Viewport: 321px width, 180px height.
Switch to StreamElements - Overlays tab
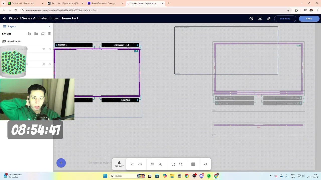(x=106, y=3)
